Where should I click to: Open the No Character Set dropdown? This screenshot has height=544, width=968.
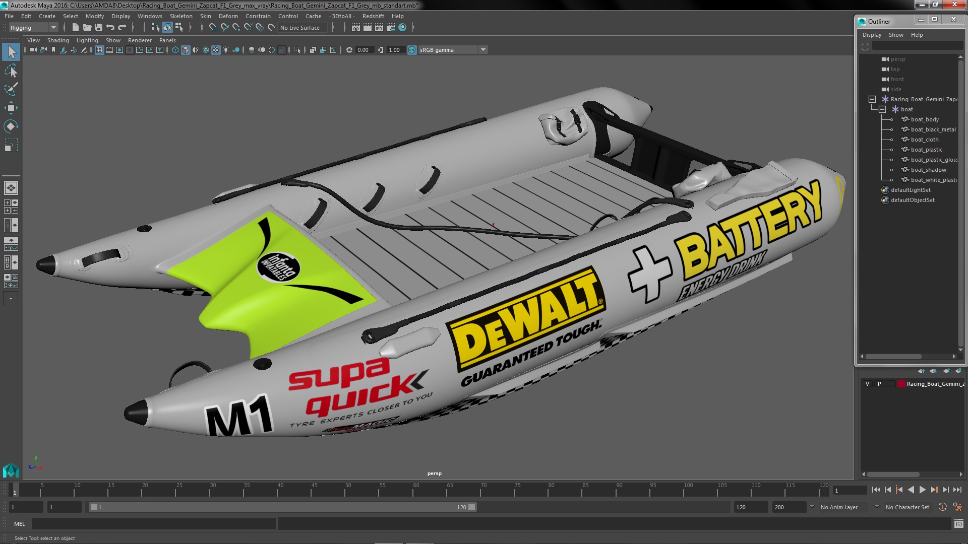click(x=909, y=507)
